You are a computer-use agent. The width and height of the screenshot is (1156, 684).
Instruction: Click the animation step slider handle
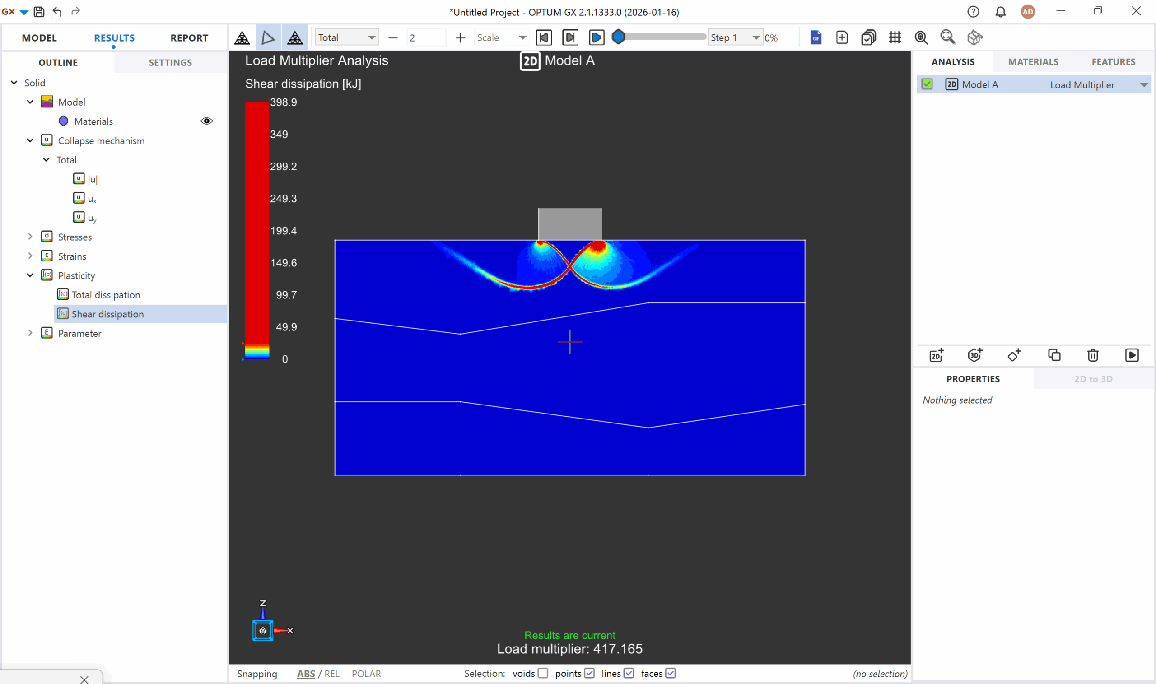point(619,37)
